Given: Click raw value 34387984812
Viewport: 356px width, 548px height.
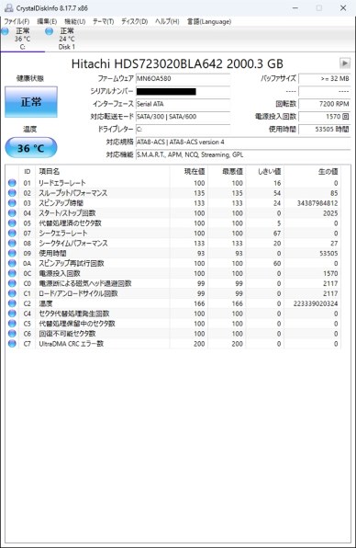Looking at the screenshot, I should (x=317, y=203).
